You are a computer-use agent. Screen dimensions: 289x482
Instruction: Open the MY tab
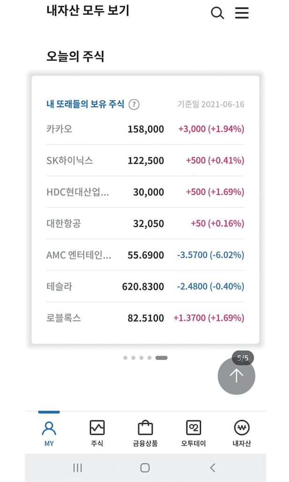49,432
